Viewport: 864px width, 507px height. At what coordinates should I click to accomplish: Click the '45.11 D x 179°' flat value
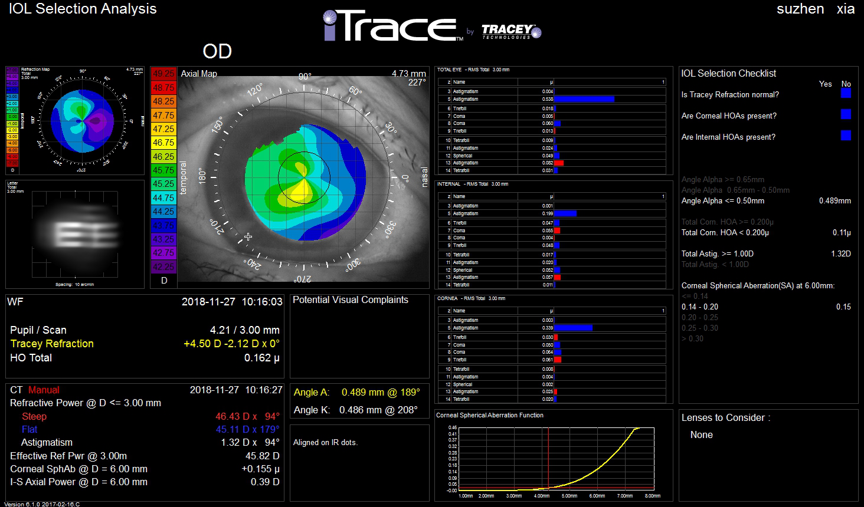pyautogui.click(x=247, y=429)
